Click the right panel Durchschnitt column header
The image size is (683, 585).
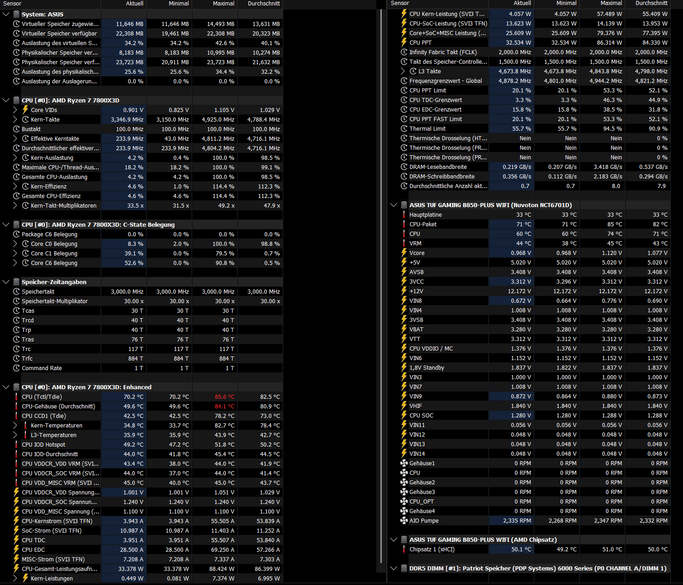[x=648, y=3]
